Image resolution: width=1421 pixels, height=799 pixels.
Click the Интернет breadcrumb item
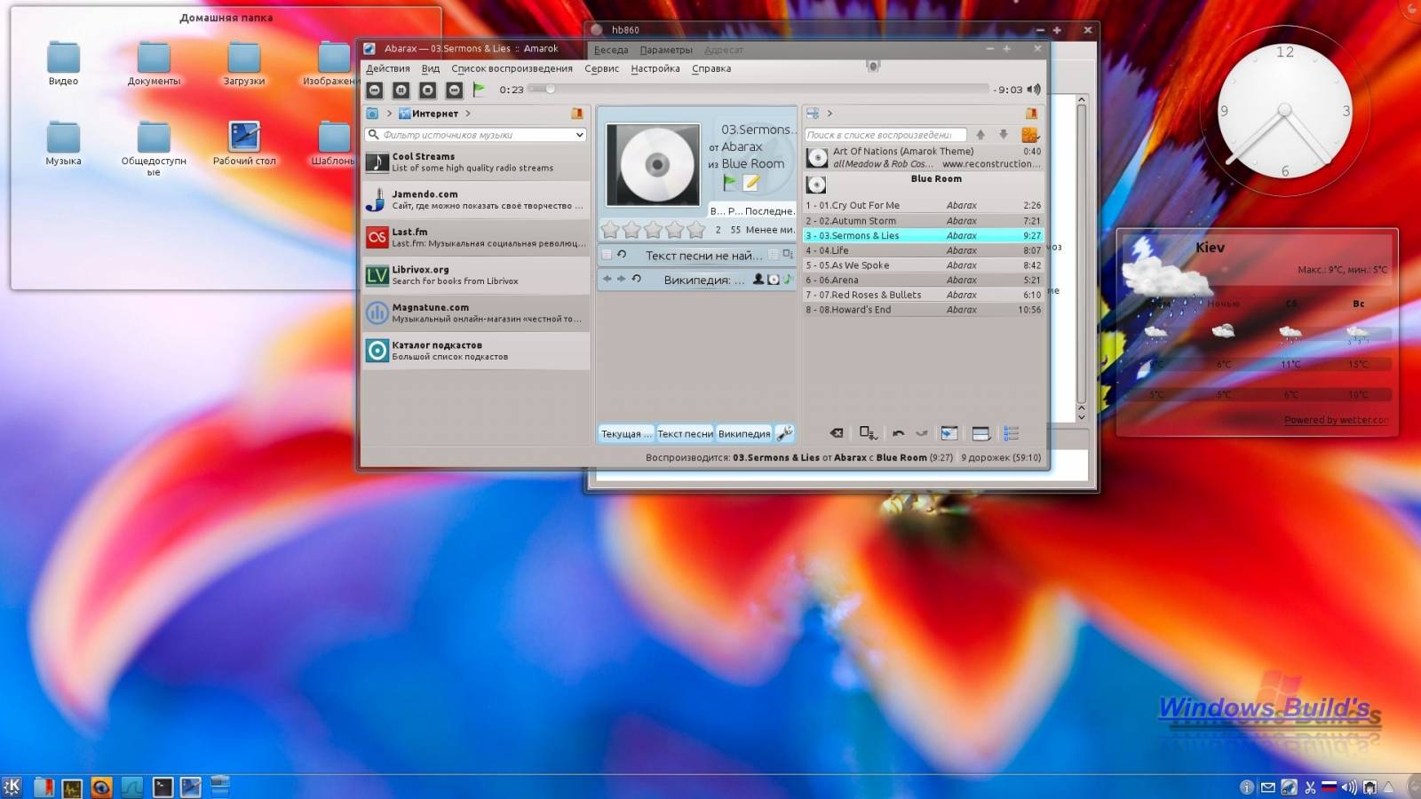coord(429,114)
